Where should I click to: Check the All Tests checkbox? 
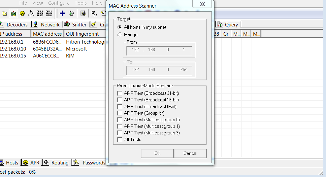coord(119,140)
